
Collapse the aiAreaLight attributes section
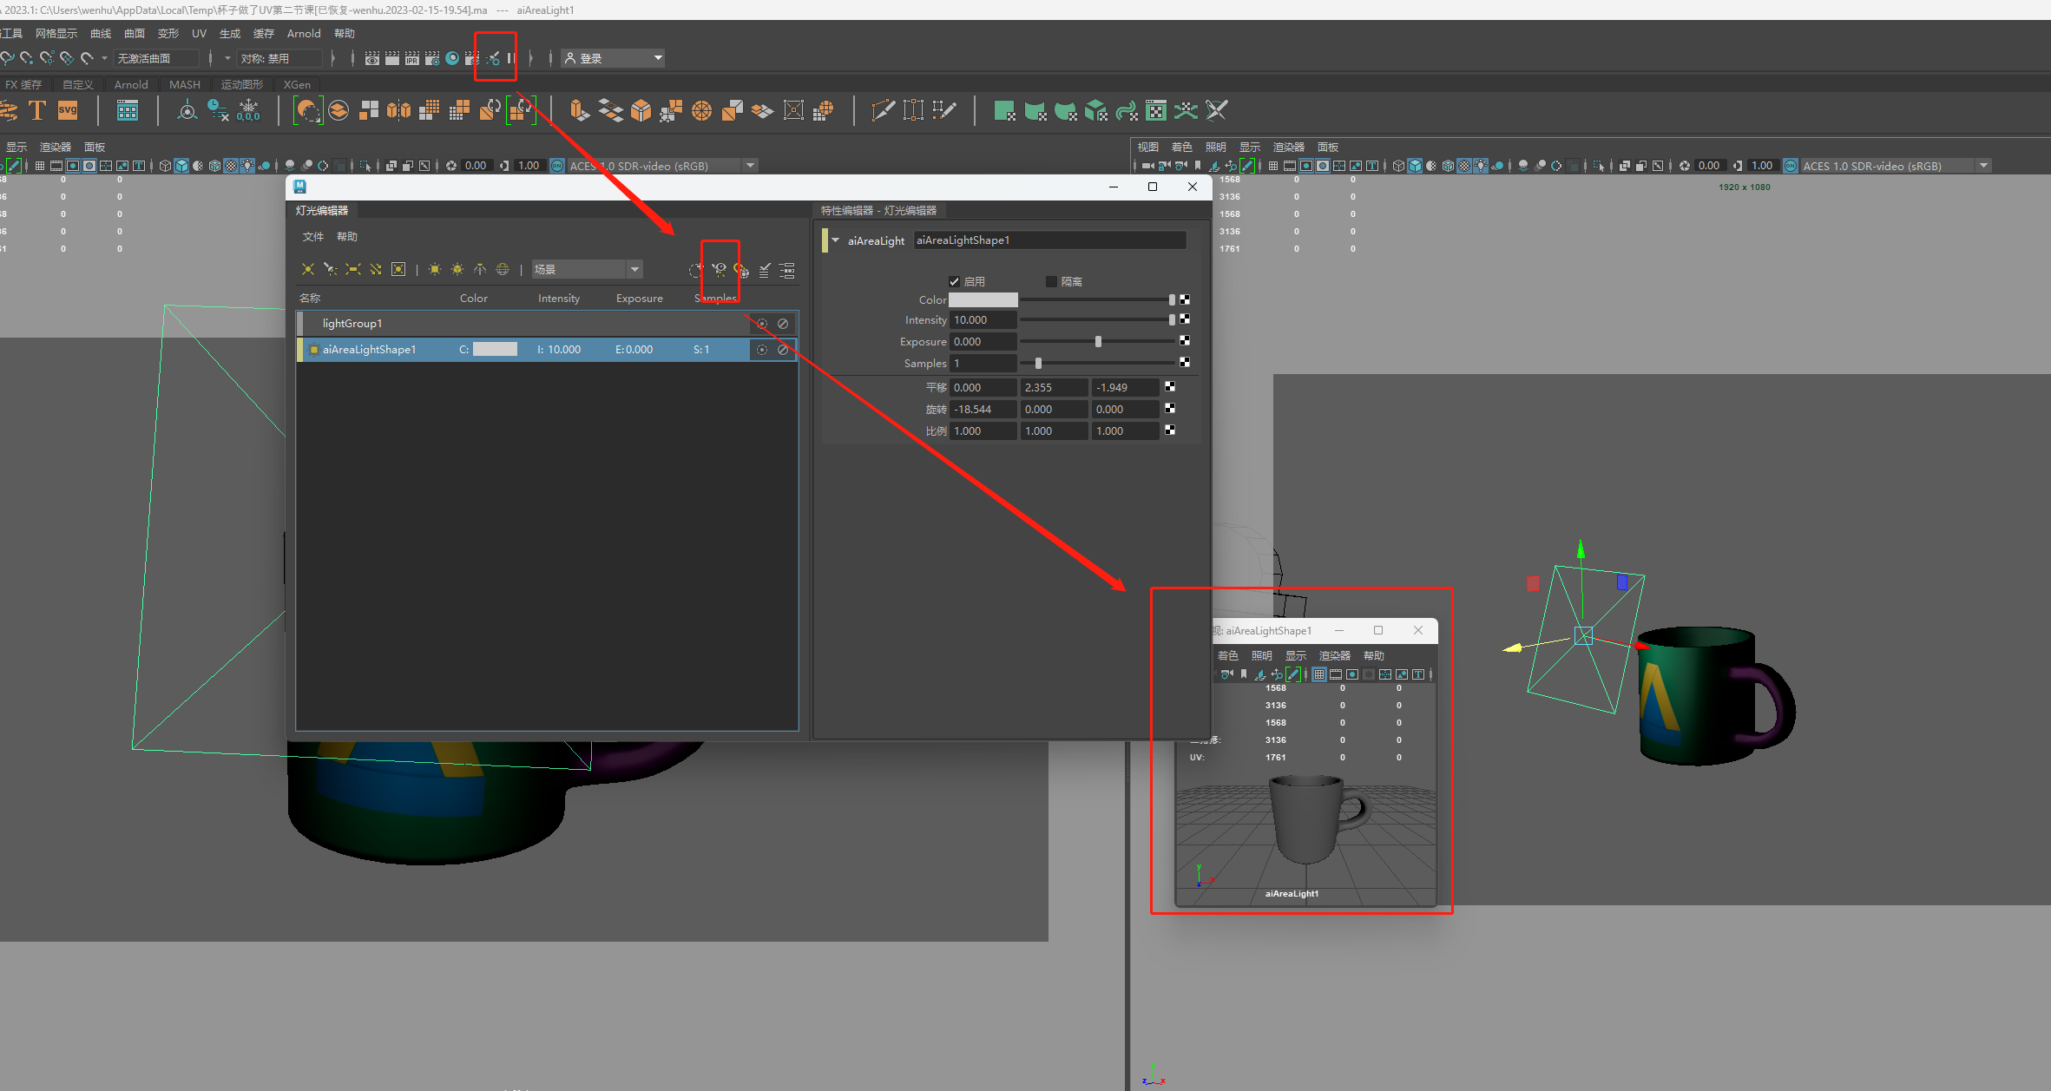click(x=836, y=240)
